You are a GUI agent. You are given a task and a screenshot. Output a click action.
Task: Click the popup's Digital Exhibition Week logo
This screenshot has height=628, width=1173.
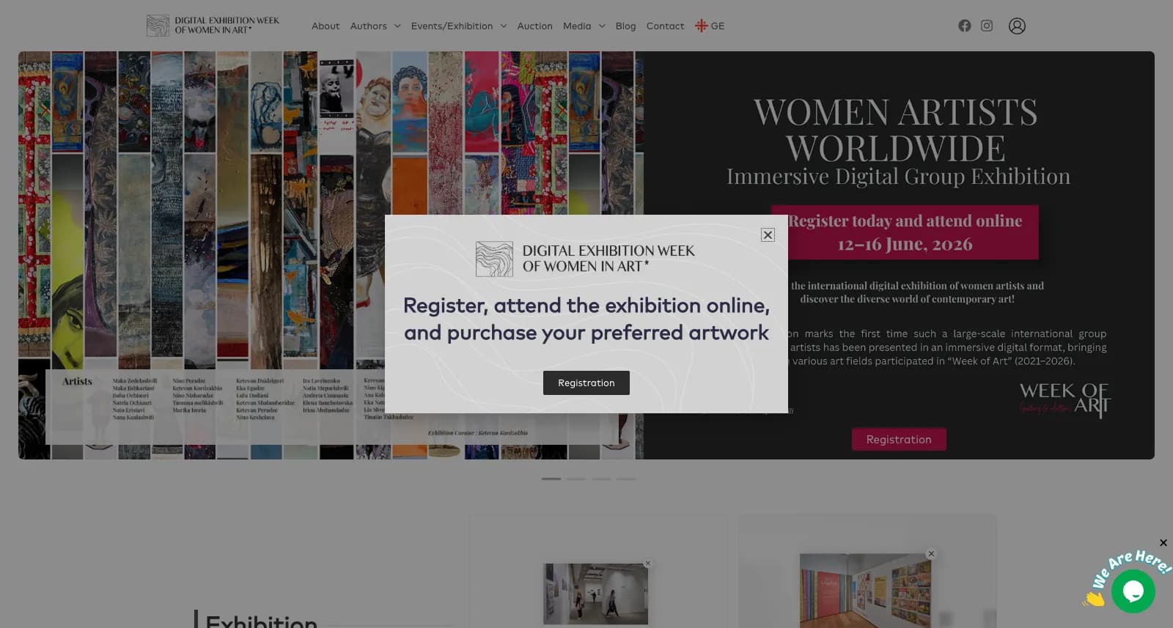pyautogui.click(x=585, y=259)
